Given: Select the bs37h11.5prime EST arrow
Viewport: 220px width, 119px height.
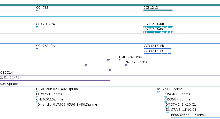Looking at the screenshot, I should (x=158, y=92).
